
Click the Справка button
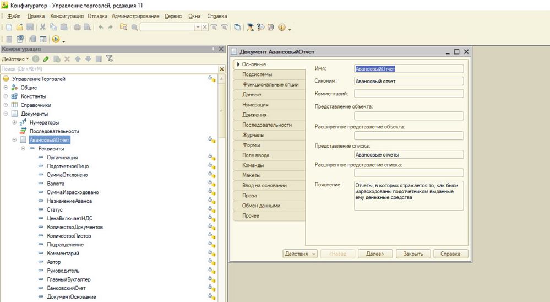click(451, 254)
